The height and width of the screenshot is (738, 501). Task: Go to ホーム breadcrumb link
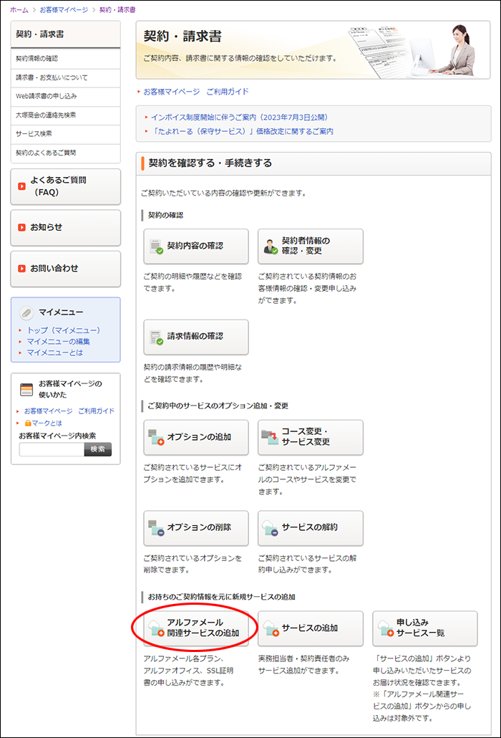point(19,10)
